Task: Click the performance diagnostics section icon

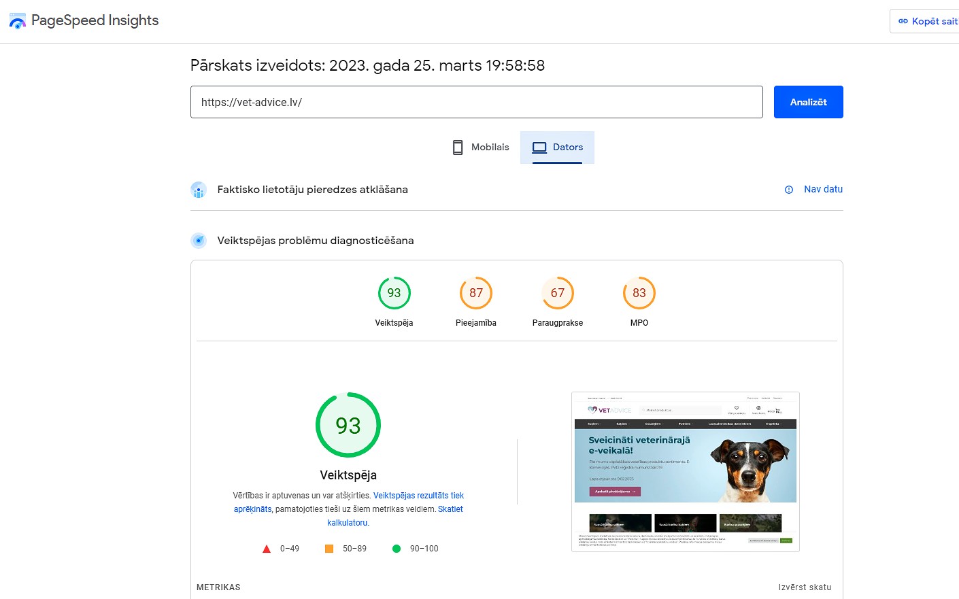Action: coord(199,241)
